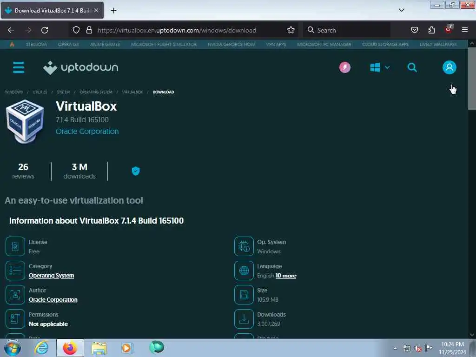Open CLOUD STORAGE APPS link

point(385,44)
